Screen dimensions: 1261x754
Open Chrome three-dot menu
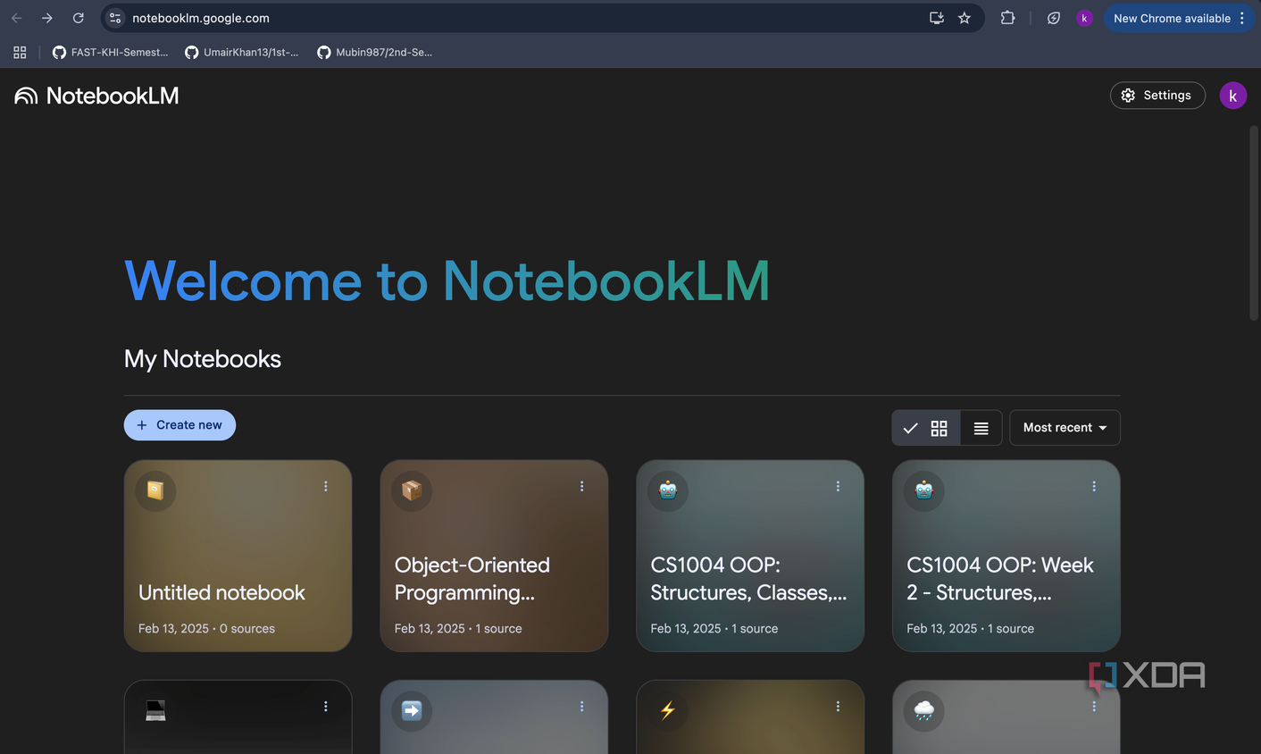[1242, 18]
